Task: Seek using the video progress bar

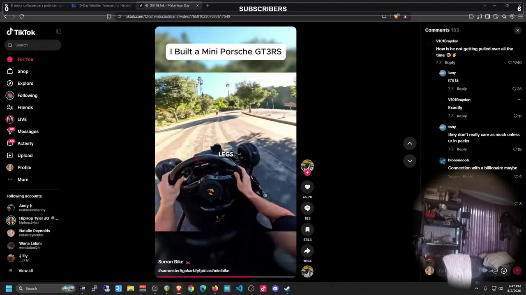Action: click(226, 277)
